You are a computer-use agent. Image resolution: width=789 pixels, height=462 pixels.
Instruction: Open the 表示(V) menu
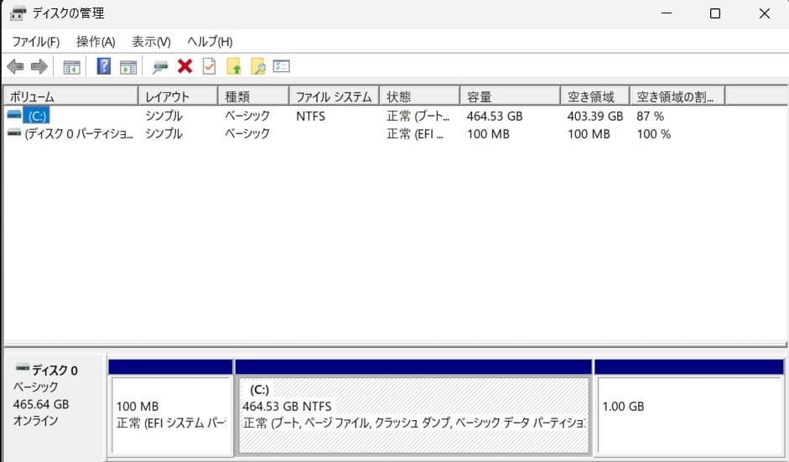[151, 42]
